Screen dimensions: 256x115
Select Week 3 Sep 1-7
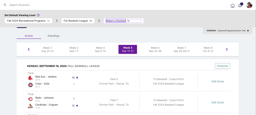74,49
